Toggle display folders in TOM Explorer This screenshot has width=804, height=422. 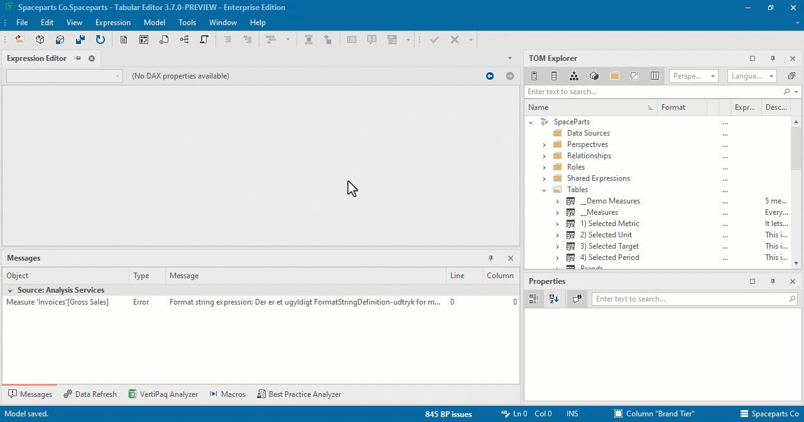[614, 75]
